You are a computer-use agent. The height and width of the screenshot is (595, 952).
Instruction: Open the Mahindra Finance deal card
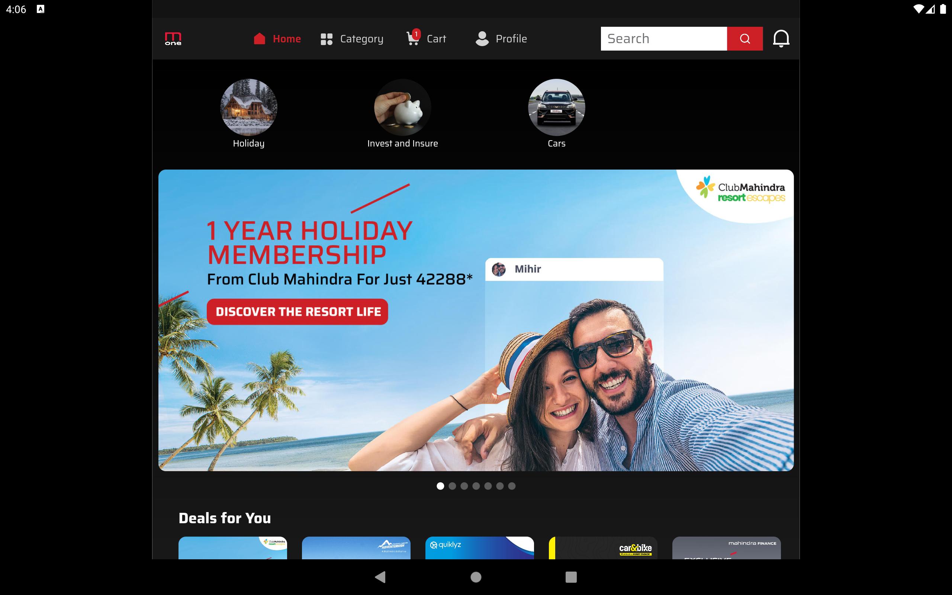[x=727, y=548]
